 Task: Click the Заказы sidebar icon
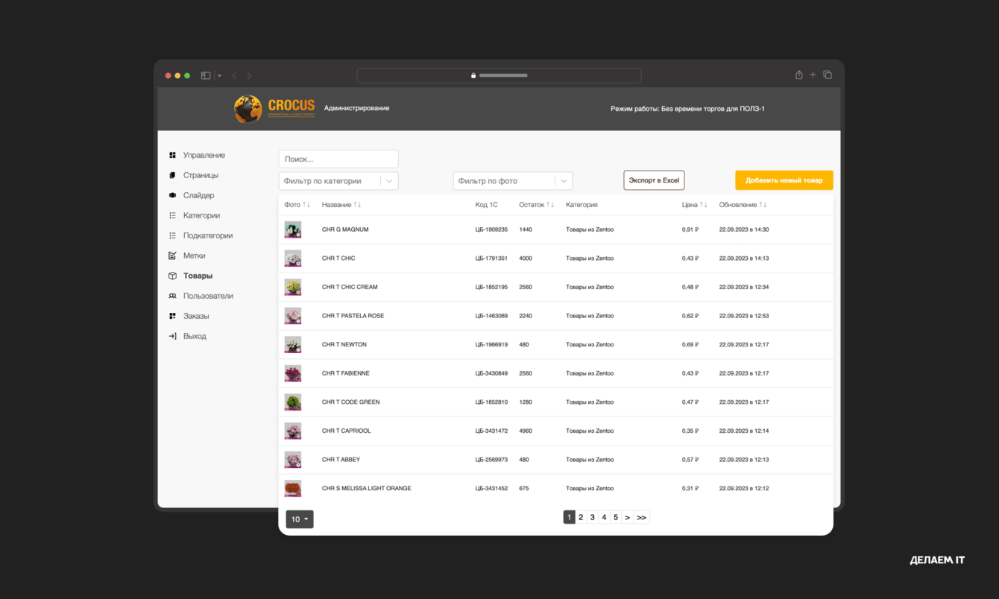tap(172, 316)
